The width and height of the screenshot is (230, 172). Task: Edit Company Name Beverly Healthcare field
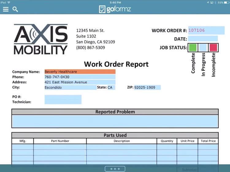(x=80, y=72)
